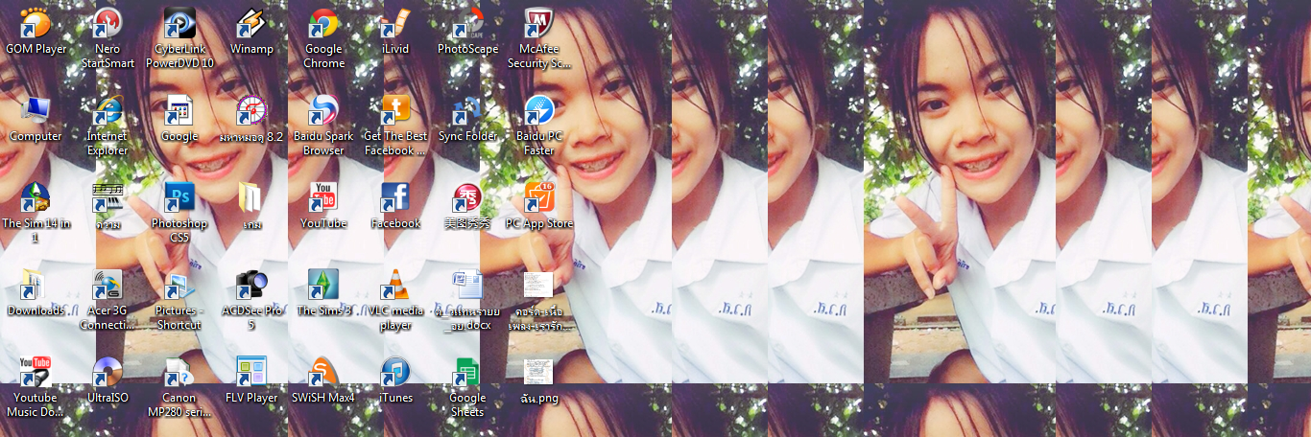Select Get The Best Facebook shortcut

click(395, 110)
